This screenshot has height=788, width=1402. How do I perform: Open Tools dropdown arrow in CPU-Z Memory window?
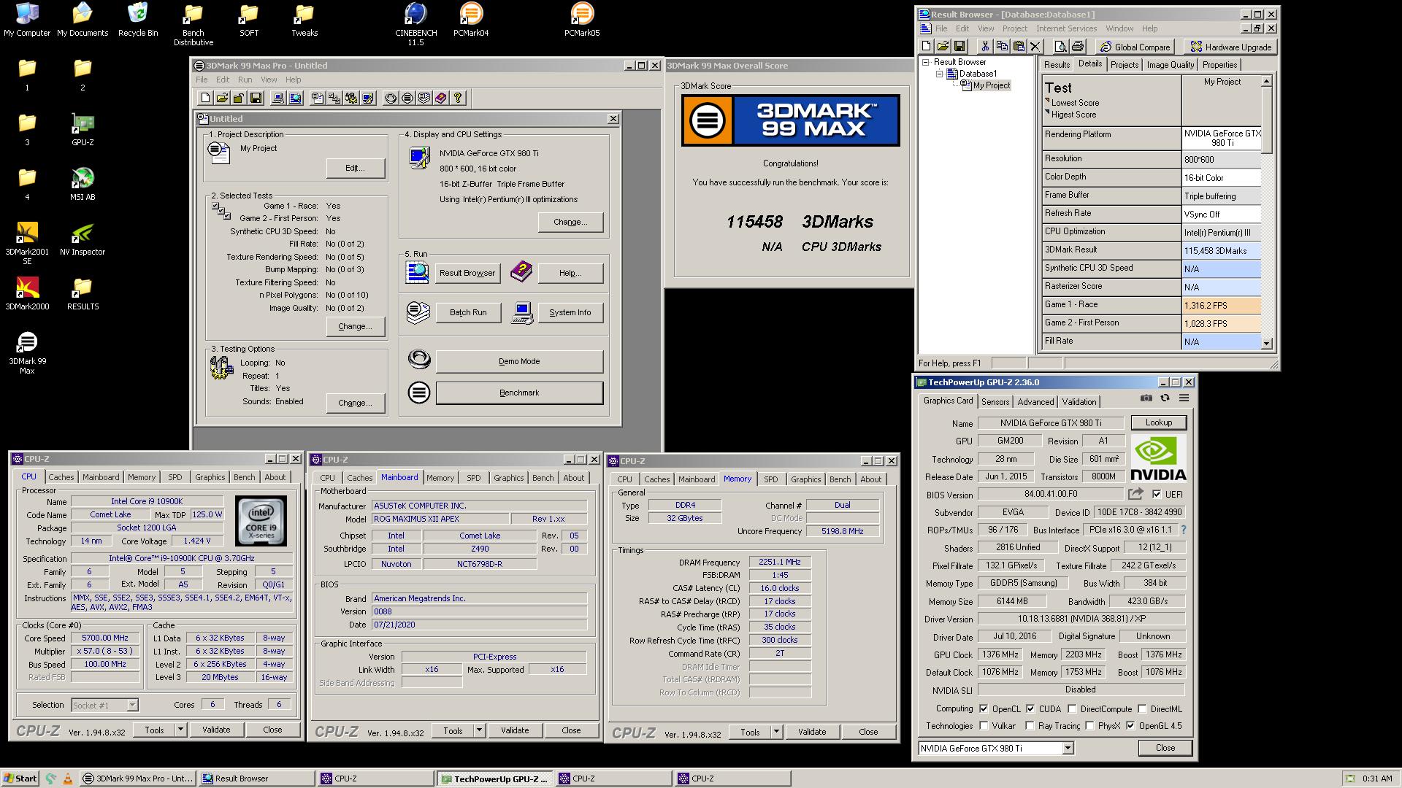point(776,732)
